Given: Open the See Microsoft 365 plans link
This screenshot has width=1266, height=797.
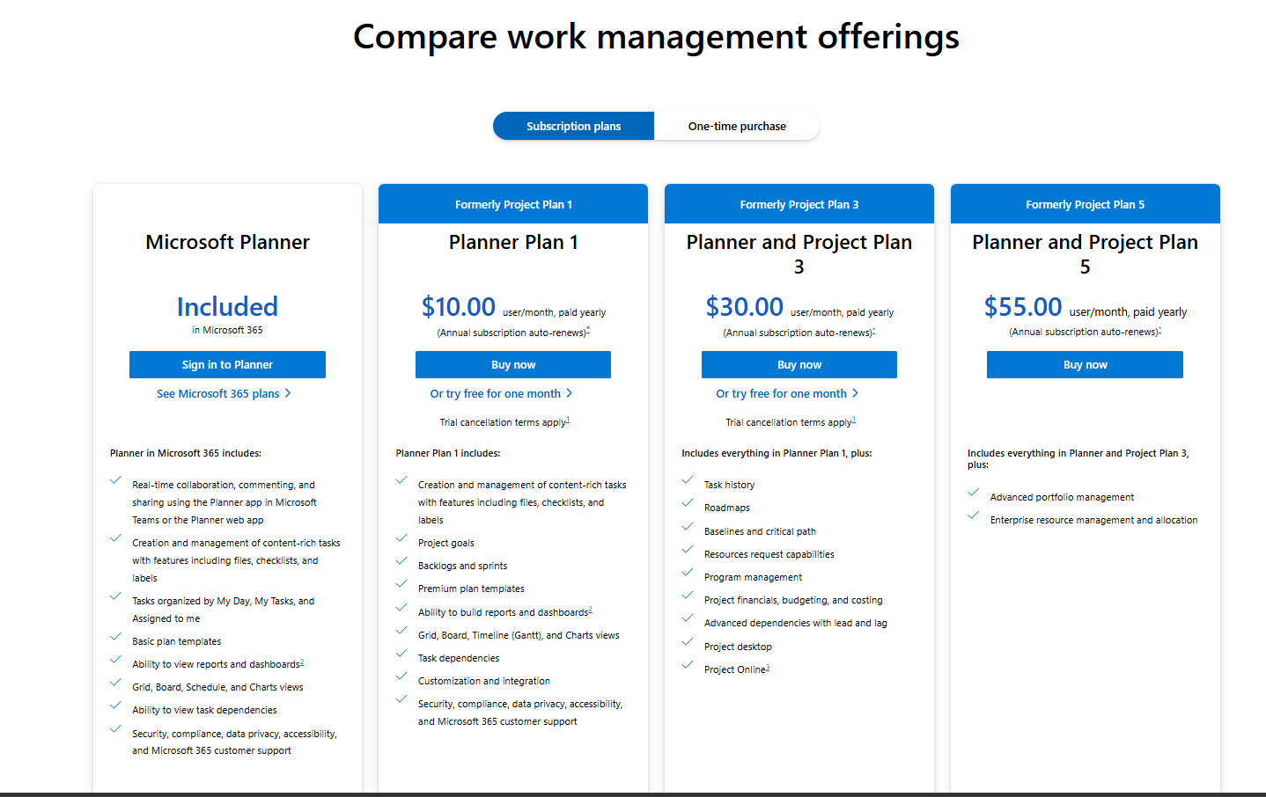Looking at the screenshot, I should click(x=224, y=393).
